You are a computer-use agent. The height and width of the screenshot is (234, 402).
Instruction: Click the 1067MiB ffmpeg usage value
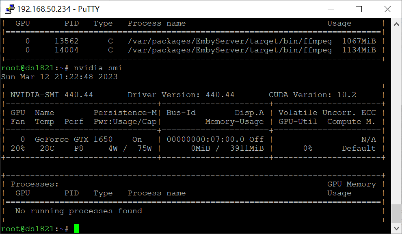(359, 41)
